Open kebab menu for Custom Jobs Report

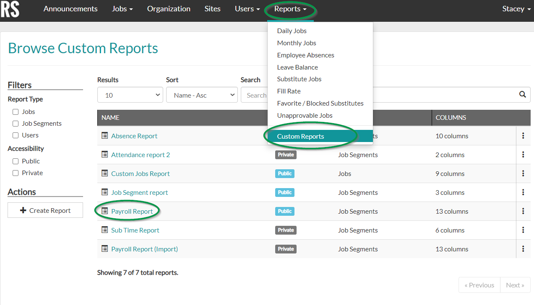(523, 173)
